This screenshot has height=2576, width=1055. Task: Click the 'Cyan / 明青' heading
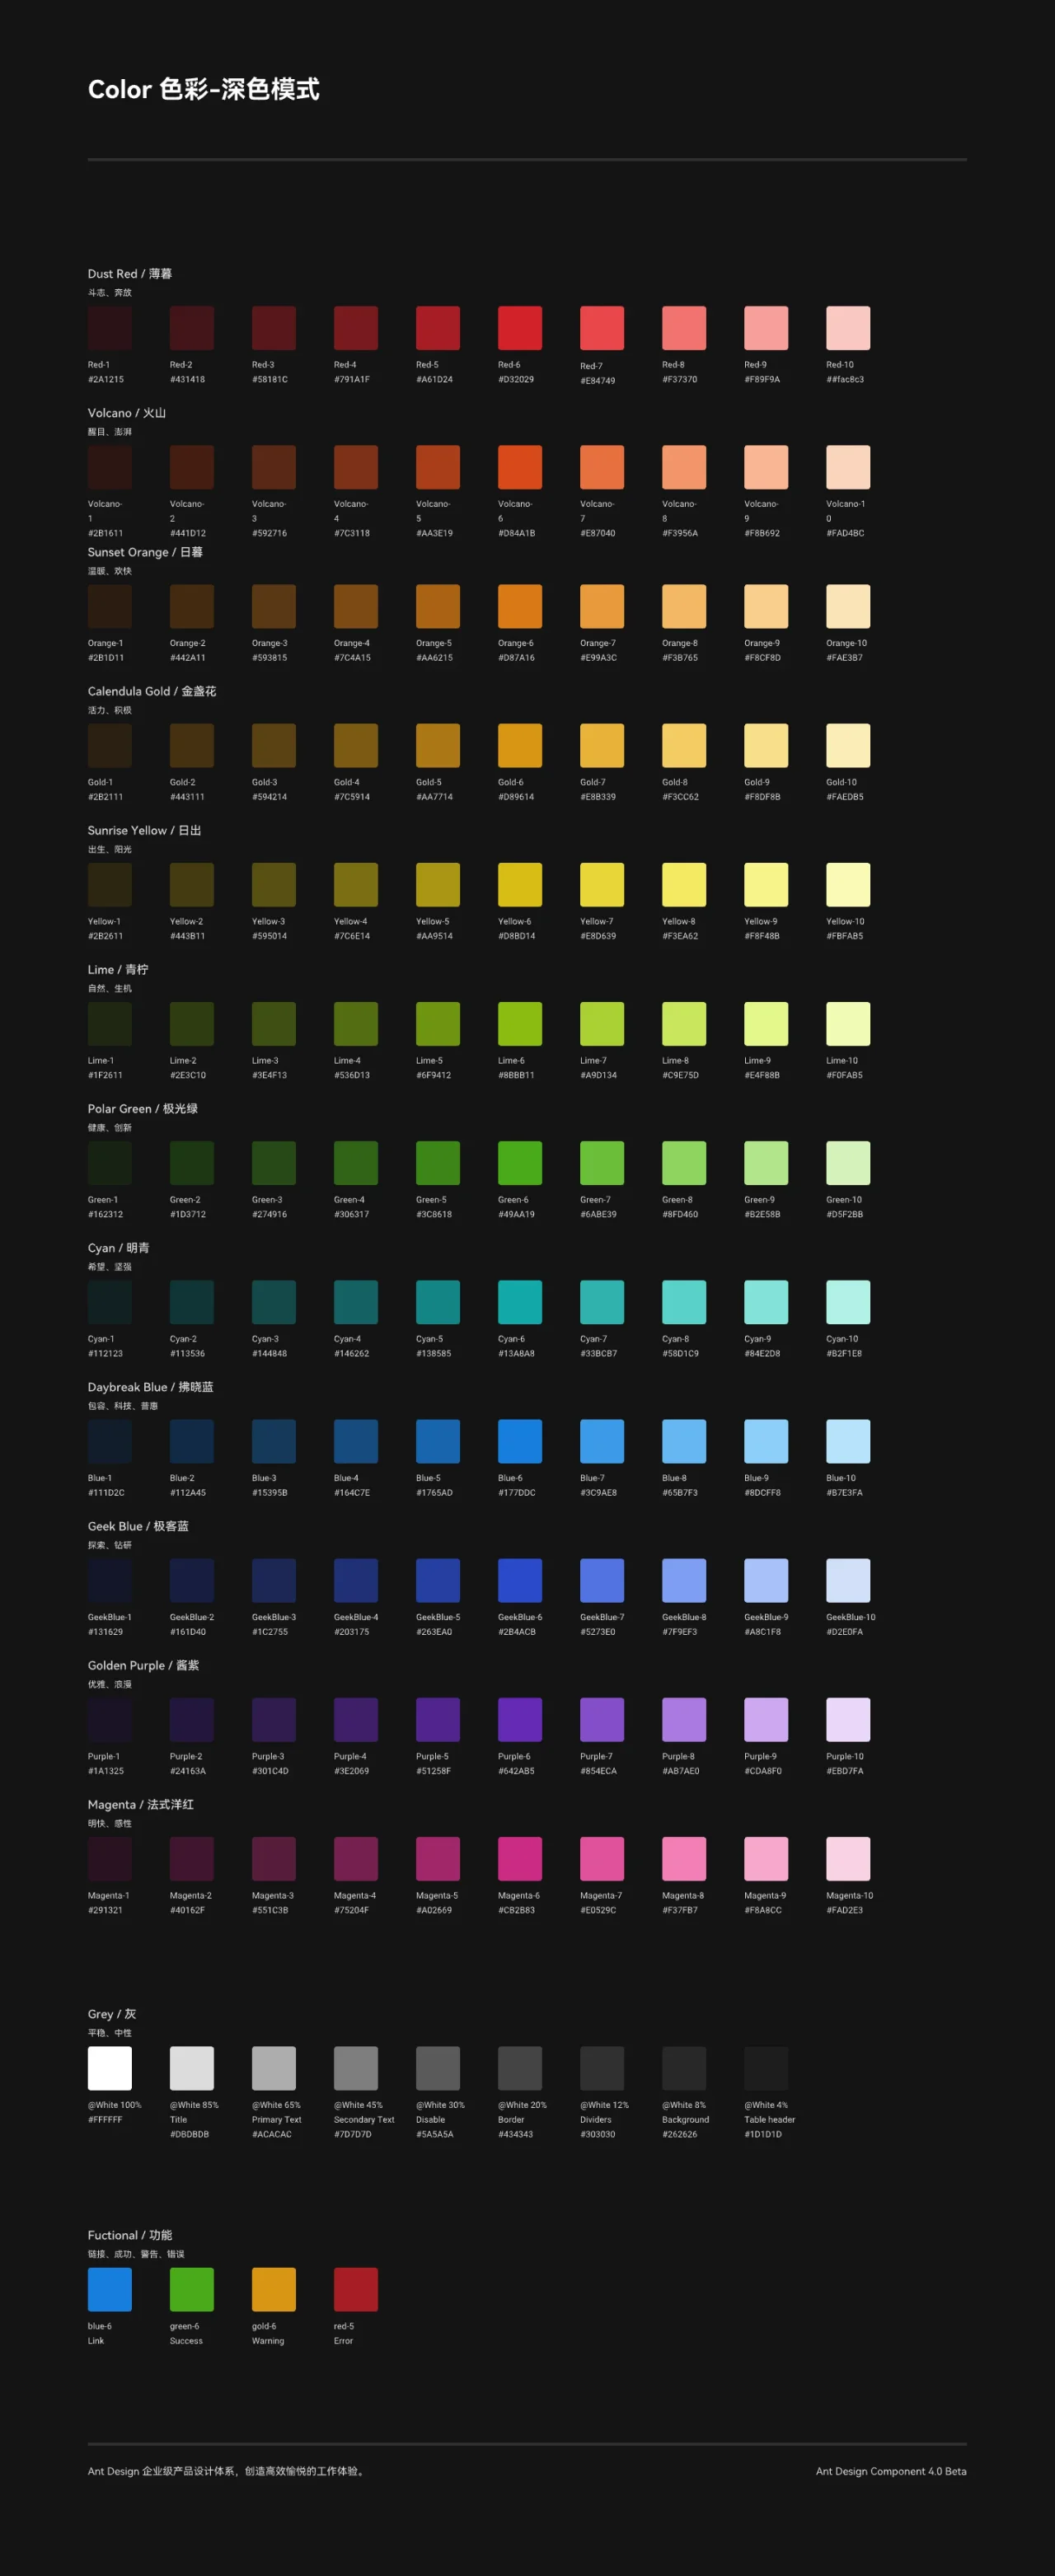(119, 1246)
